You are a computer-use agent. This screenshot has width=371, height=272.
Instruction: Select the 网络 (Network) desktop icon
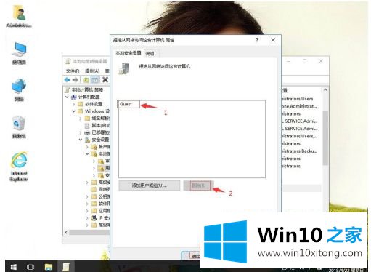pos(19,89)
